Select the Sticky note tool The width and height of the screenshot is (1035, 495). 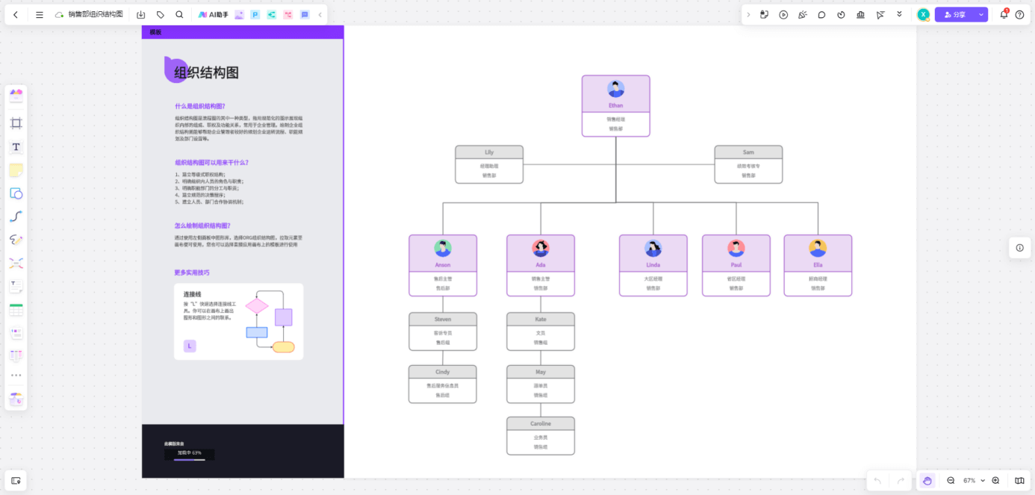pyautogui.click(x=16, y=170)
